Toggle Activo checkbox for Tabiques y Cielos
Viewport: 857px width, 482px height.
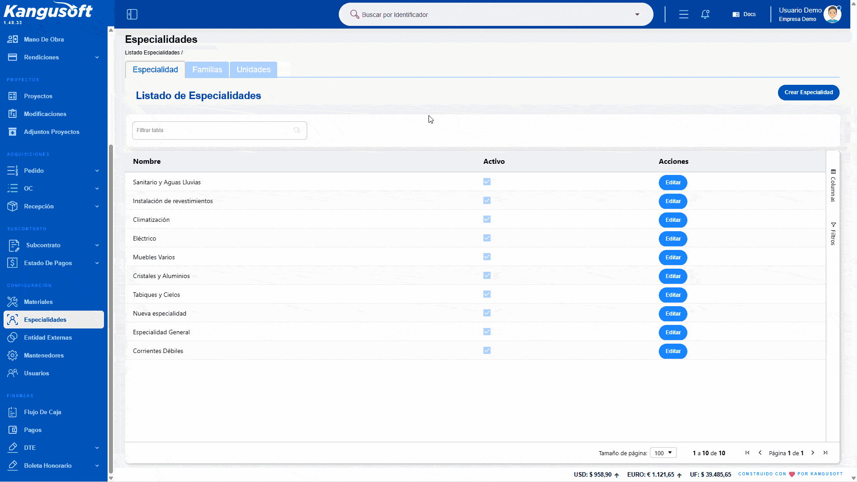tap(487, 295)
